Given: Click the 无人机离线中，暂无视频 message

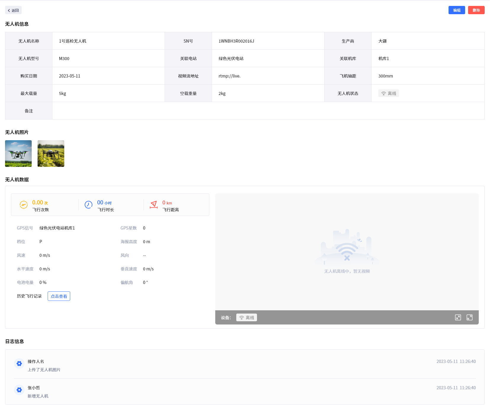Looking at the screenshot, I should (347, 271).
